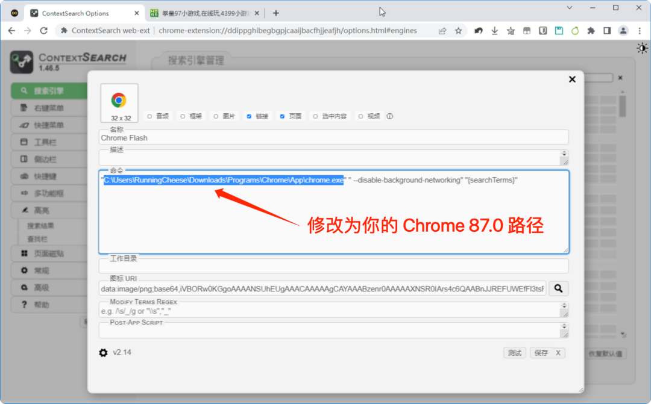Open 侧边栏 settings in the sidebar
This screenshot has width=651, height=404.
(49, 160)
